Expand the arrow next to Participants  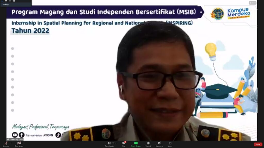tap(117, 143)
